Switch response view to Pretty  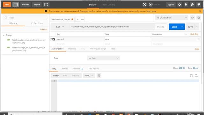pyautogui.click(x=56, y=76)
